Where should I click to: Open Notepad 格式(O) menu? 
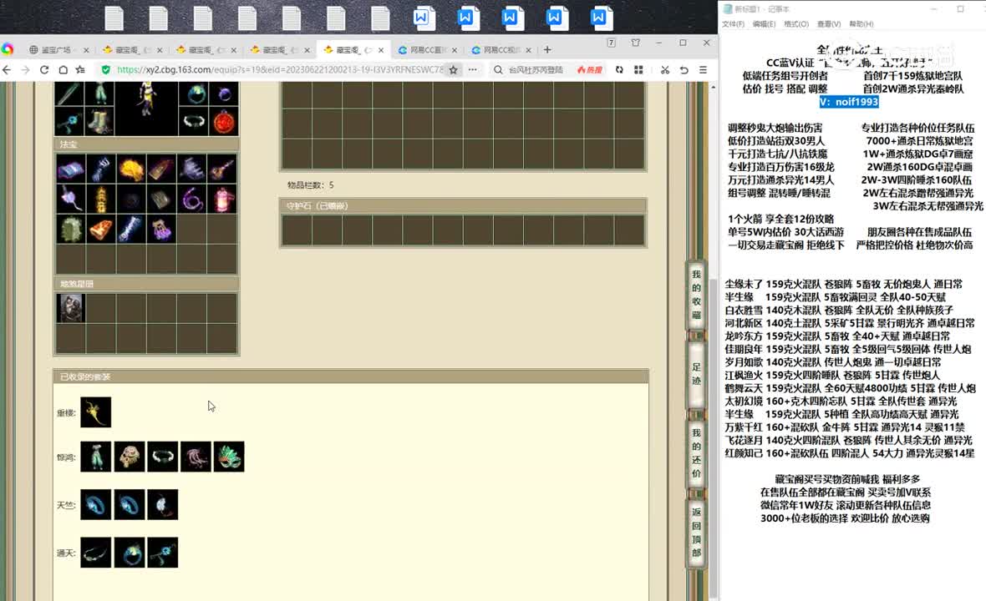tap(796, 24)
